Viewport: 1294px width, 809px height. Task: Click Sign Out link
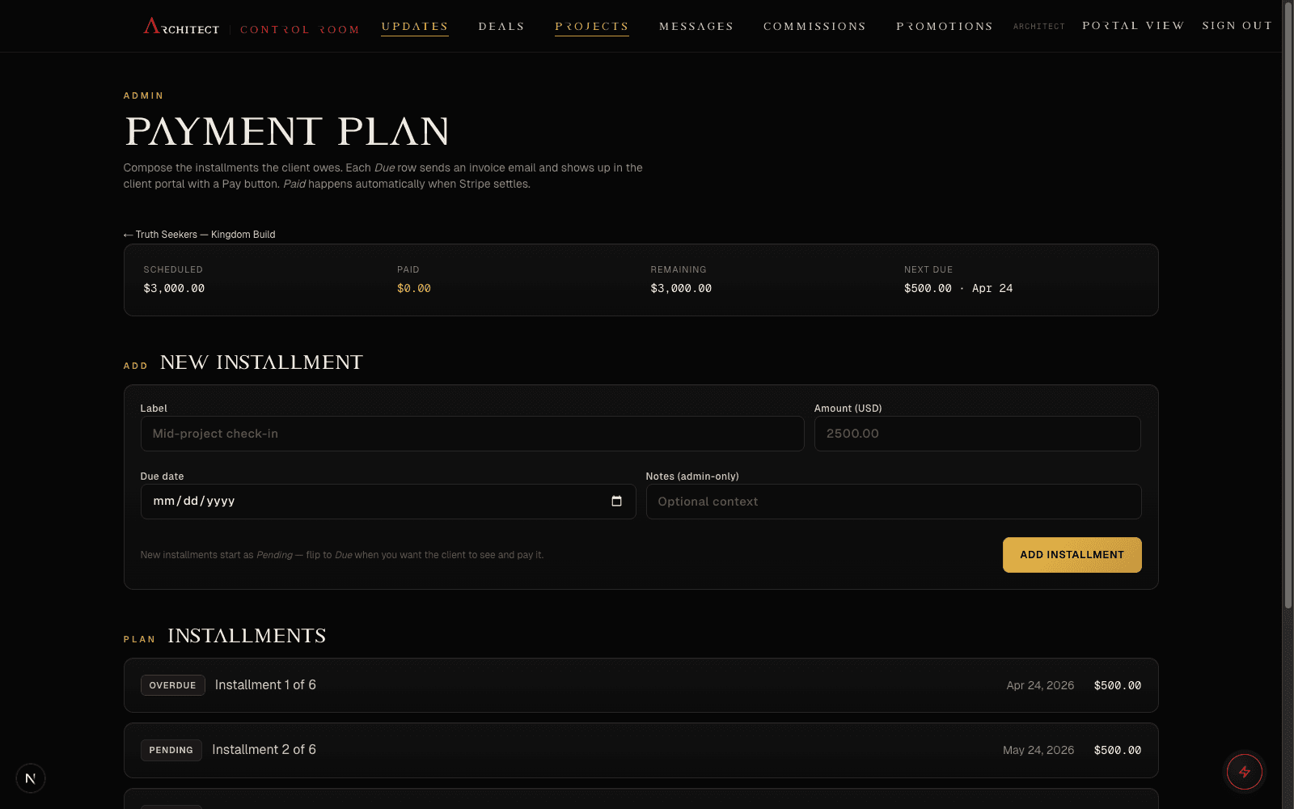point(1237,26)
